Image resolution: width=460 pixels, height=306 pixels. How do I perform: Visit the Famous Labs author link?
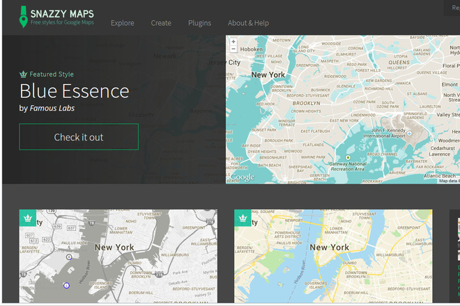(x=52, y=108)
